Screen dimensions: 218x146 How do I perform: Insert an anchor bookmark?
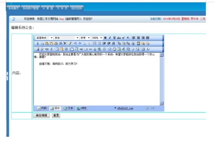[95, 49]
